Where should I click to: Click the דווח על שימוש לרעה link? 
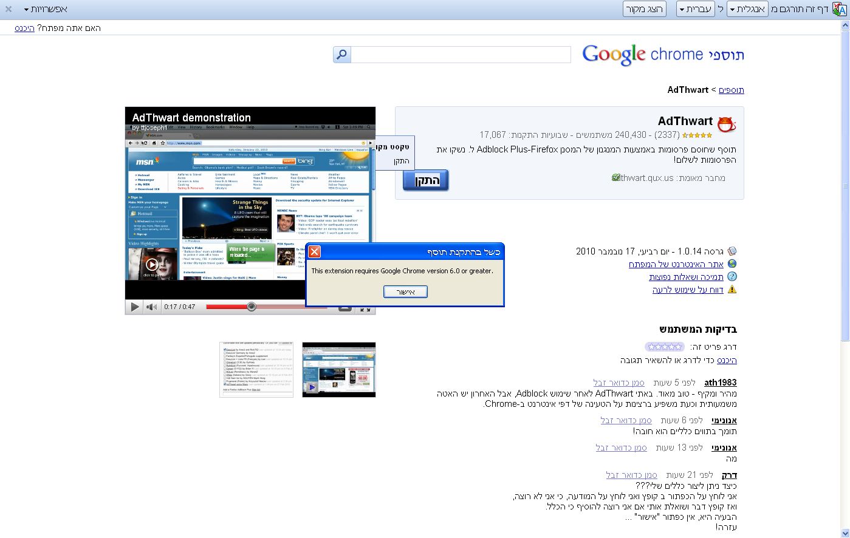point(688,290)
